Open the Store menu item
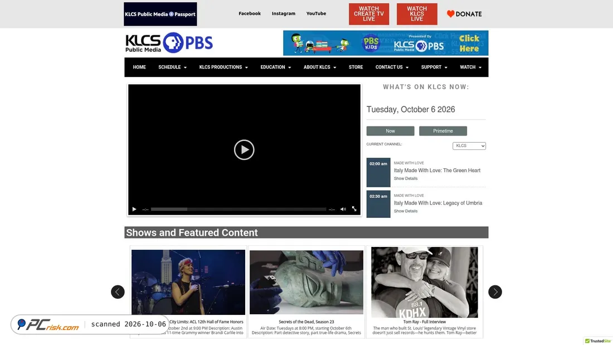This screenshot has width=613, height=345. tap(356, 67)
